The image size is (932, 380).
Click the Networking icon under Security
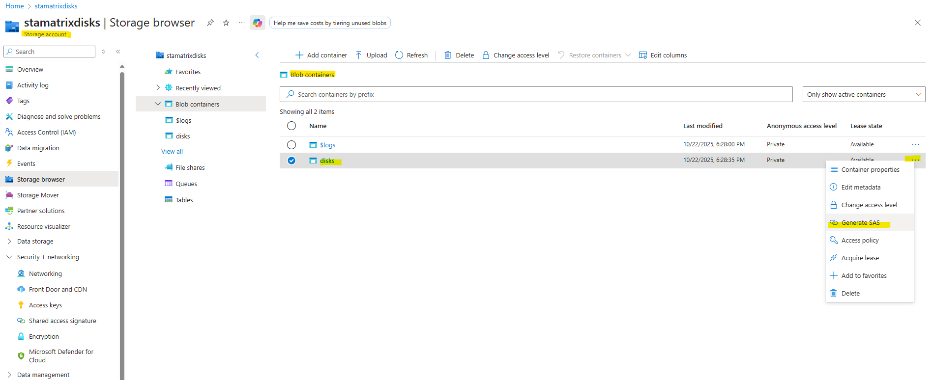click(21, 273)
